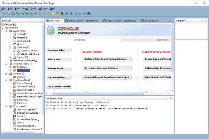Click the Events node icon
Image resolution: width=209 pixels, height=139 pixels.
coord(15,116)
